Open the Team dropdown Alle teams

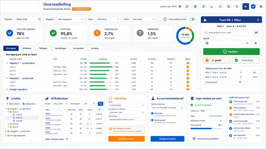108,19
